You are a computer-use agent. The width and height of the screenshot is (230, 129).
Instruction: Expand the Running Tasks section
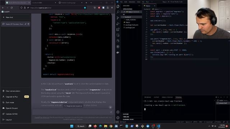click(x=128, y=119)
